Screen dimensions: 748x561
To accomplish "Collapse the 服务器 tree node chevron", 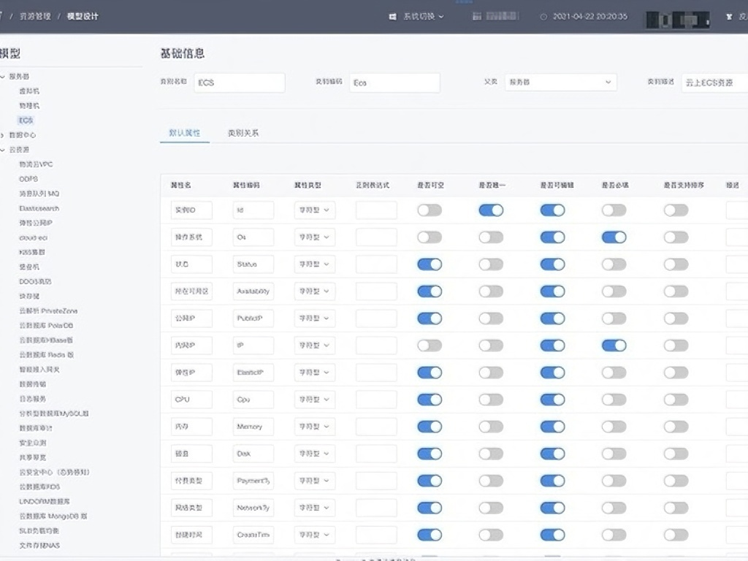I will 3,76.
